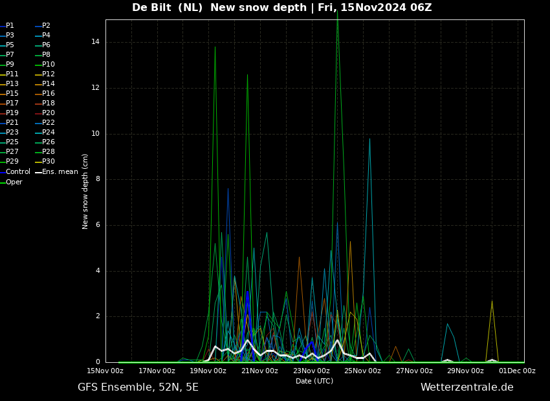The height and width of the screenshot is (401, 550).
Task: Click the P17 legend entry
Action: 9,103
